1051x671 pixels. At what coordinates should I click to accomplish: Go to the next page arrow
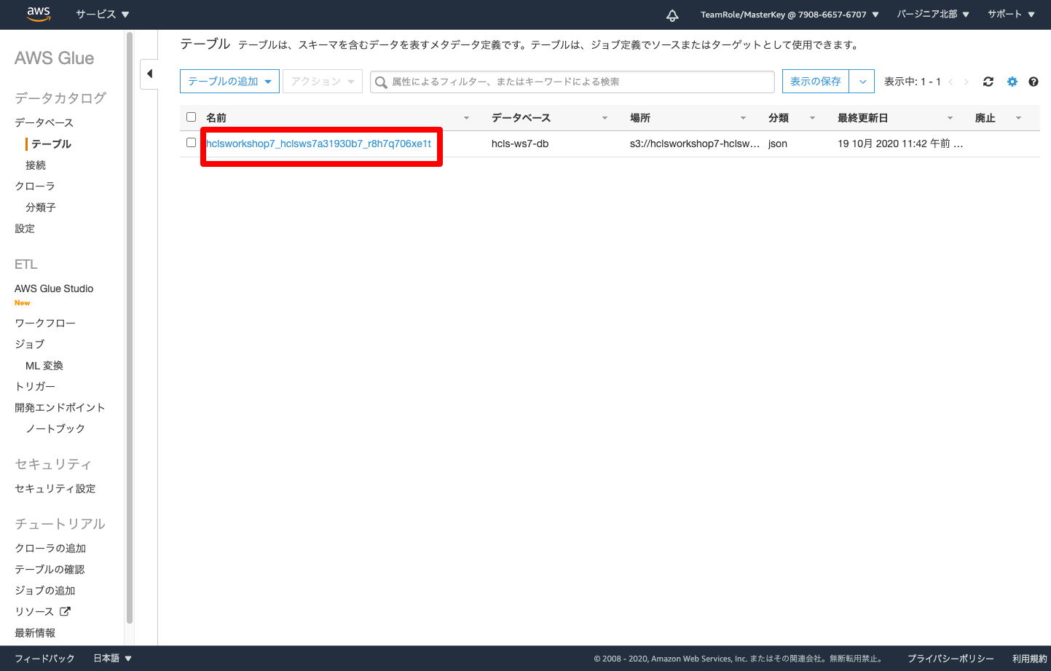click(x=967, y=82)
